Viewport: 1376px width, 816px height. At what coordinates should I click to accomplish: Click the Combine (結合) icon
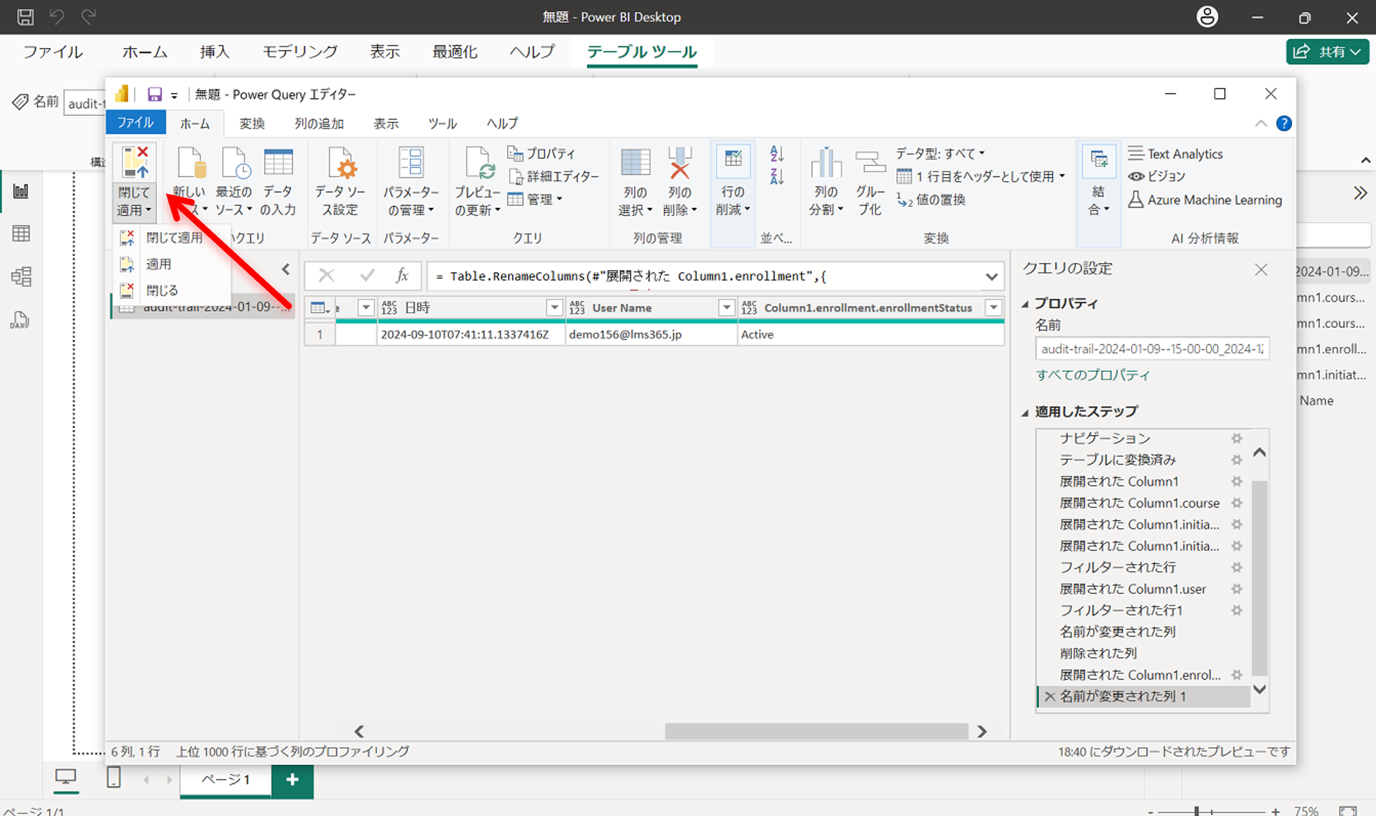pyautogui.click(x=1099, y=161)
